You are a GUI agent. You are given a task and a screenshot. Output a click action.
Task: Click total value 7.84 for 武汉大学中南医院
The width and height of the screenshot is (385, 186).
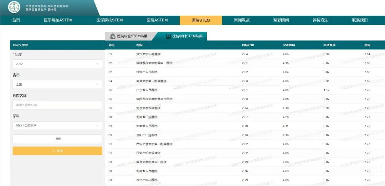pos(367,54)
